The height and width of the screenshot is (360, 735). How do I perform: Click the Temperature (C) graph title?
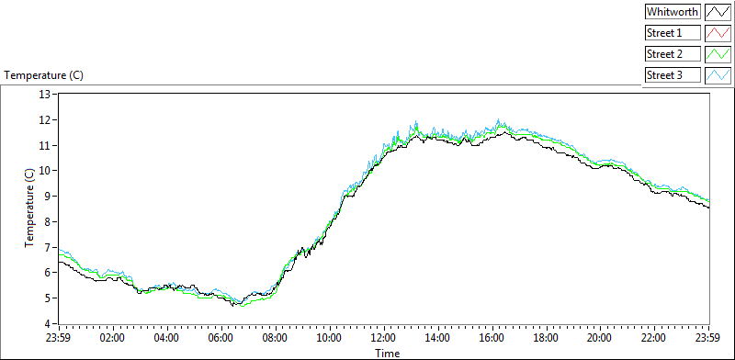click(x=43, y=75)
